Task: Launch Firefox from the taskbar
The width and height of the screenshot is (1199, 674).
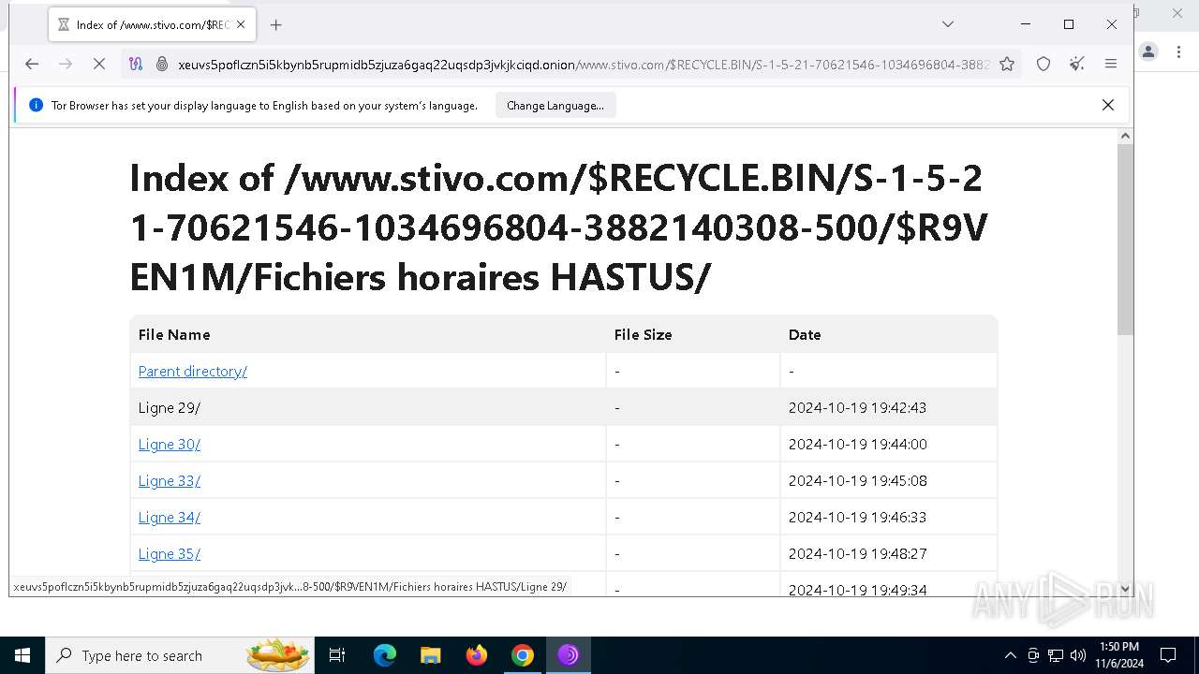Action: coord(477,655)
